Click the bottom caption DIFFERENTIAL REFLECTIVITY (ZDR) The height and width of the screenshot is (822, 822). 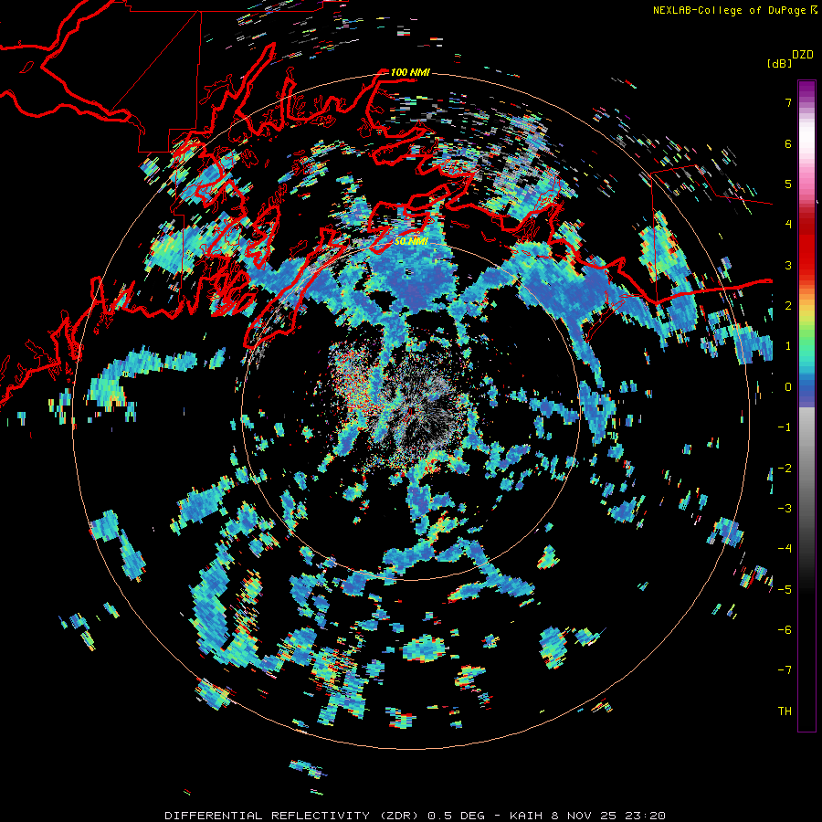(x=293, y=816)
